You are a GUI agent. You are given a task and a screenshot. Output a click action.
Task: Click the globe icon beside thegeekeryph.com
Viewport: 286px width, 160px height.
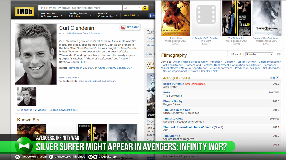click(17, 157)
